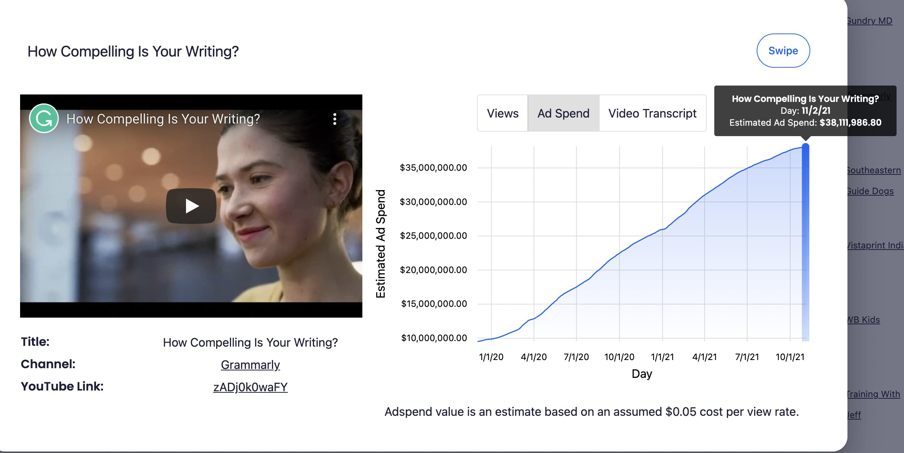Click the Adspend estimate disclaimer text
Image resolution: width=904 pixels, height=453 pixels.
coord(592,412)
